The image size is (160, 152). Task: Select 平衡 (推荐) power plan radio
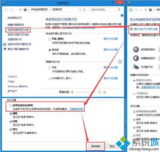(x=50, y=39)
